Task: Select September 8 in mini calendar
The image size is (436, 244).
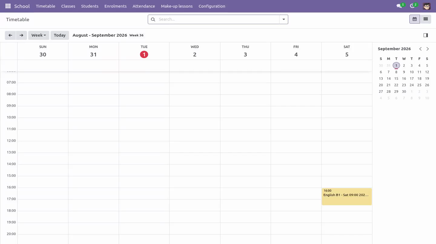Action: tap(396, 72)
